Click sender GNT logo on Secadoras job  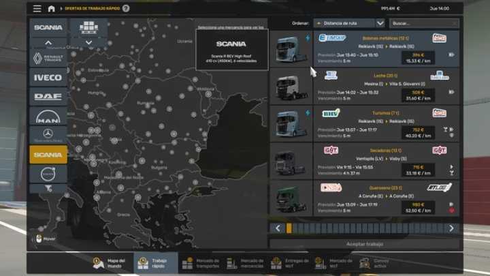click(x=331, y=150)
